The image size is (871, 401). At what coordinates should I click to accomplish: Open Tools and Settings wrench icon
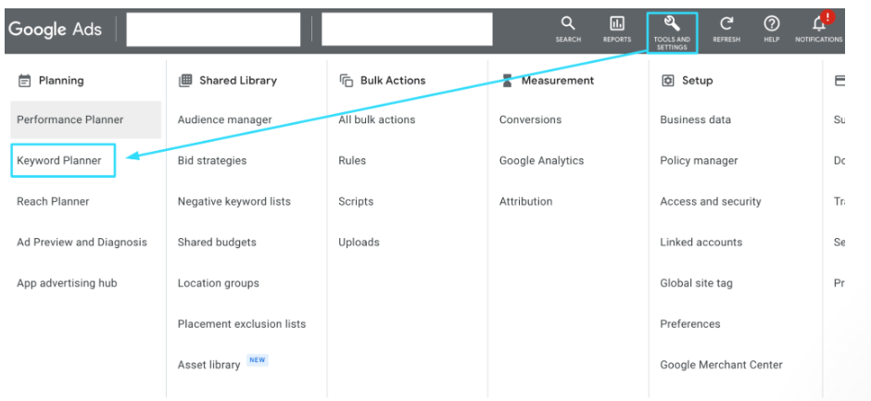click(x=672, y=23)
